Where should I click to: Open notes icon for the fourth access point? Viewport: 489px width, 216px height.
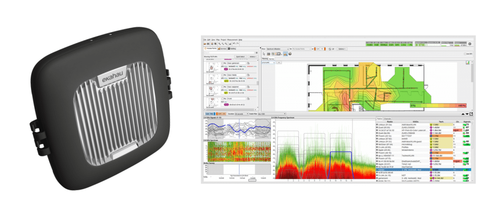[248, 99]
